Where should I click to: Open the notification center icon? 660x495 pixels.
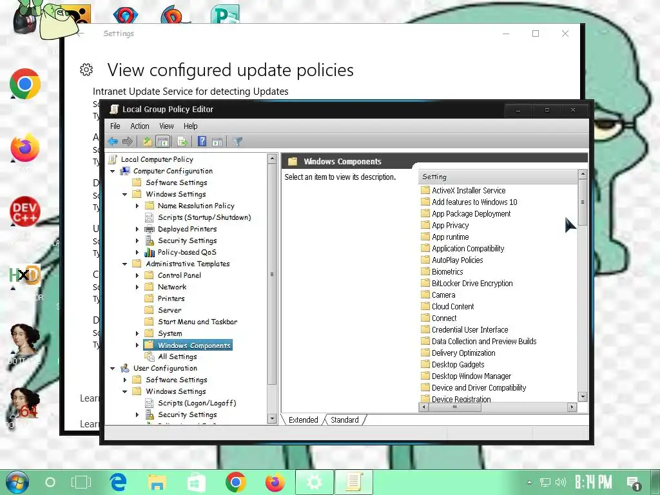pyautogui.click(x=634, y=483)
